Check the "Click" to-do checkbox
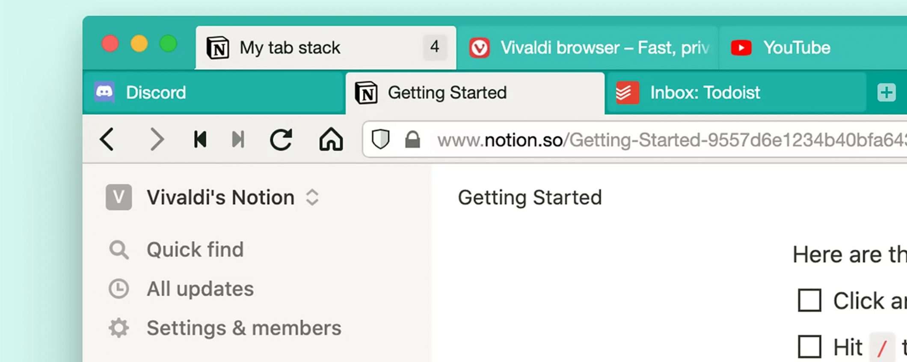Image resolution: width=907 pixels, height=362 pixels. tap(809, 301)
